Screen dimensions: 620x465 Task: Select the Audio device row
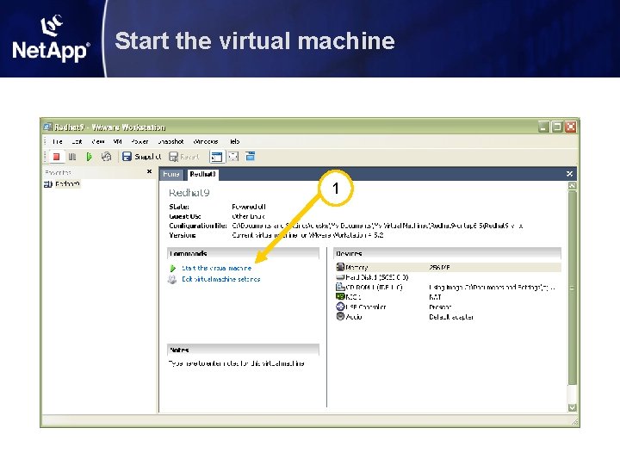[448, 317]
